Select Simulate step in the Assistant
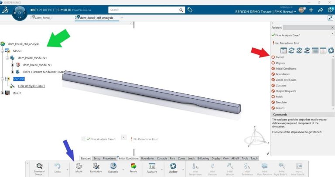 tap(281, 102)
